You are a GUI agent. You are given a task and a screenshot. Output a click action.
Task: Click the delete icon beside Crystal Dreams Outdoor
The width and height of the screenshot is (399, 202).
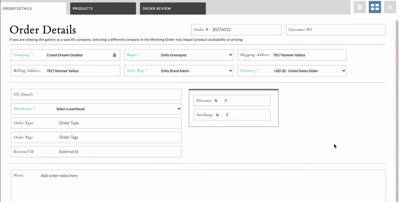click(114, 55)
